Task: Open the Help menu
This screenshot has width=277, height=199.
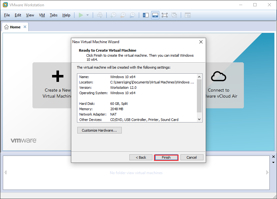Action: [x=66, y=15]
